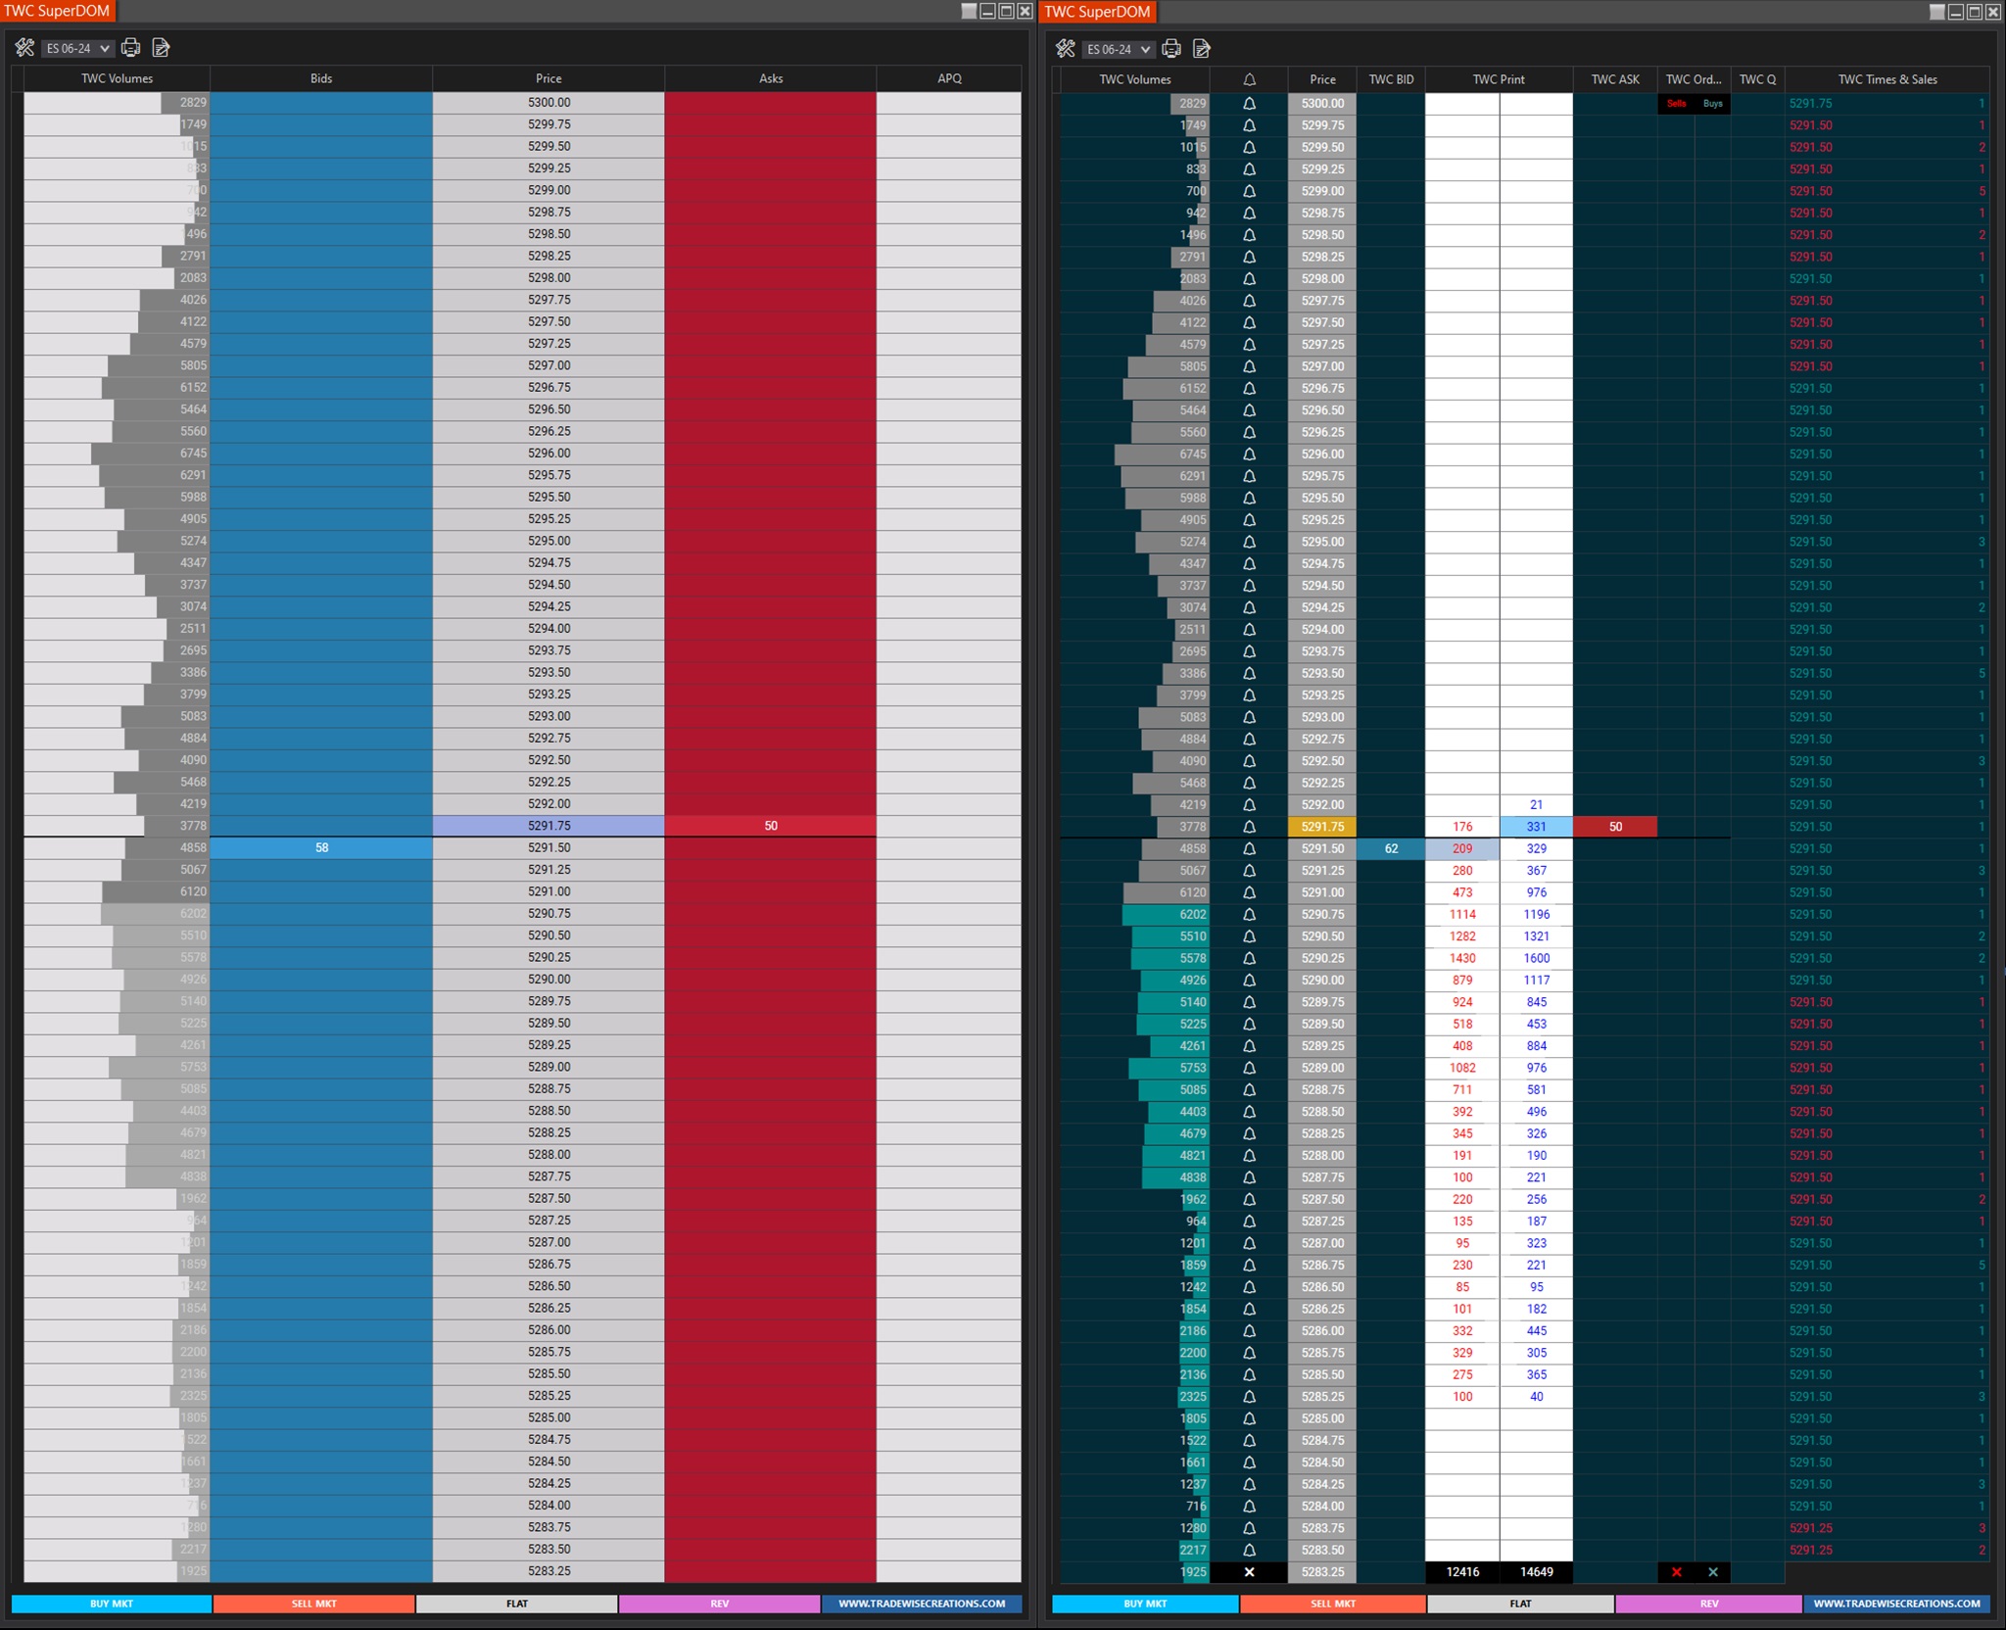Image resolution: width=2006 pixels, height=1630 pixels.
Task: Click BUY MKT button in right SuperDOM
Action: [x=1145, y=1604]
